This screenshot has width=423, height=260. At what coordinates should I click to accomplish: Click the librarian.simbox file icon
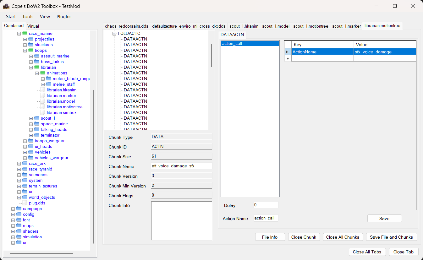(43, 112)
